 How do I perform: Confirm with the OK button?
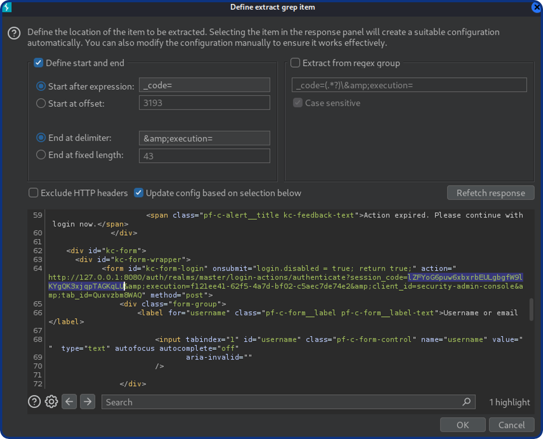tap(462, 425)
